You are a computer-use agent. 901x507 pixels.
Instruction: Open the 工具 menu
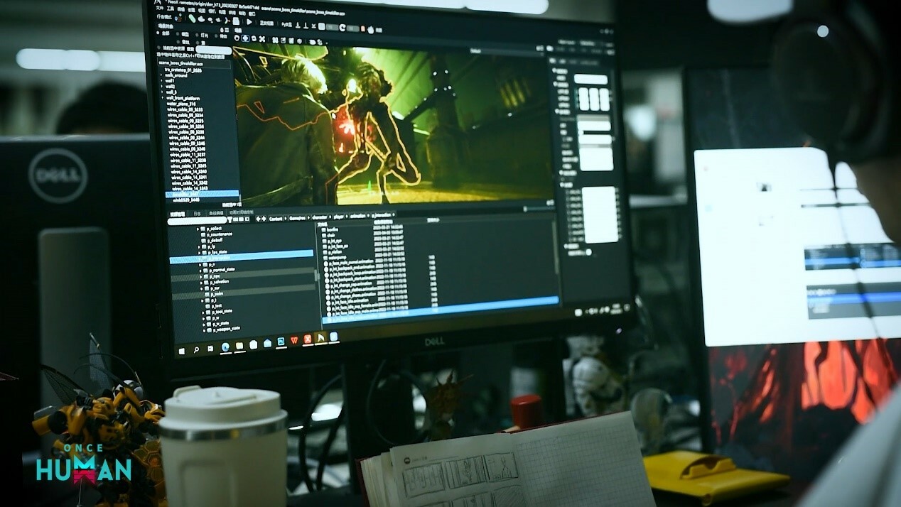[x=171, y=9]
